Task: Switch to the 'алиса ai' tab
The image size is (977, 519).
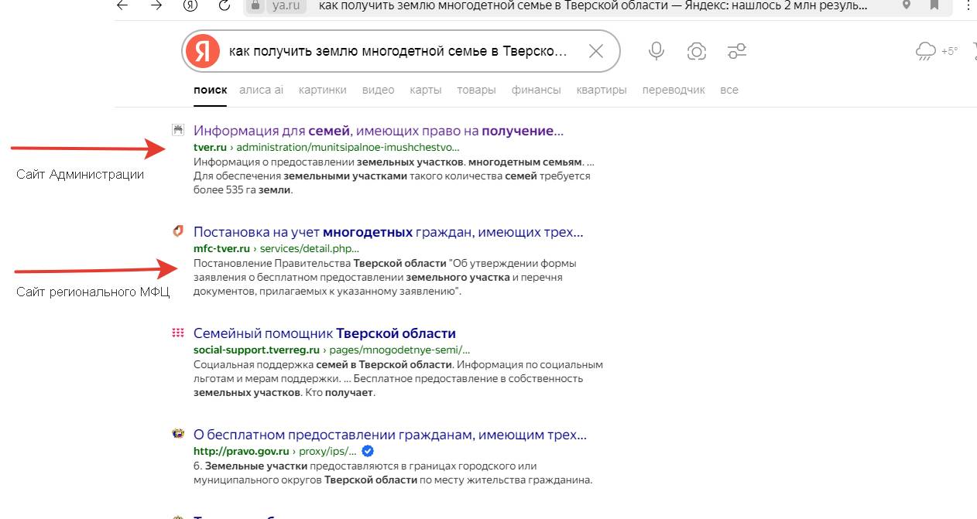Action: pyautogui.click(x=262, y=90)
